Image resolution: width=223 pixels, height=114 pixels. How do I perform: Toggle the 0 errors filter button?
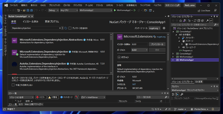point(41,97)
